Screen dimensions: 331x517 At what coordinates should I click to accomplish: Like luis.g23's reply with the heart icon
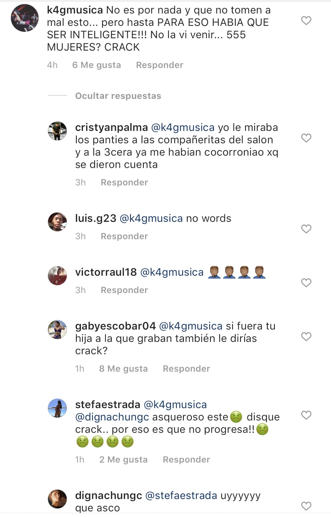(x=306, y=228)
